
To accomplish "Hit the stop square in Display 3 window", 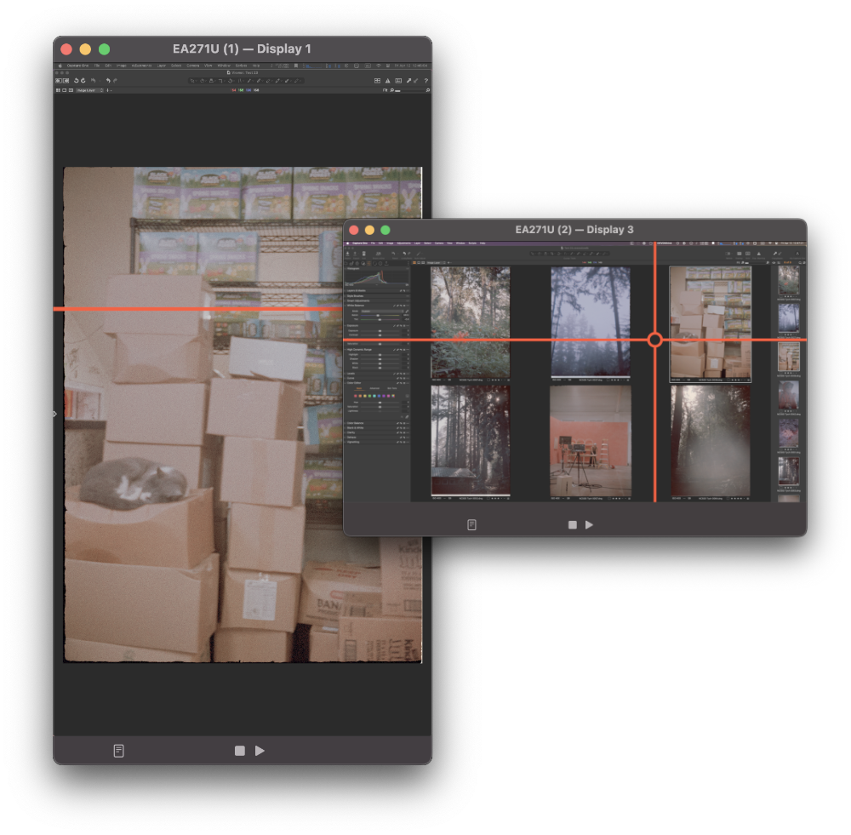I will 573,525.
